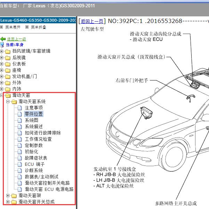The height and width of the screenshot is (209, 209).
Task: Expand the 仪表板 tree node
Action: click(x=1, y=64)
